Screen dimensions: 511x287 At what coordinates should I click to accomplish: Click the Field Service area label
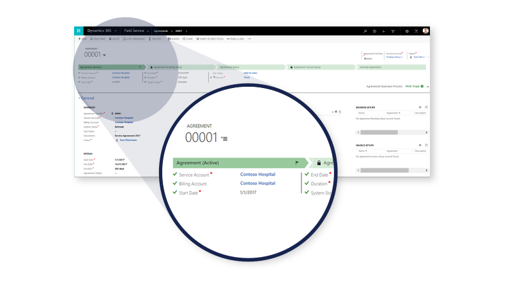[x=134, y=31]
